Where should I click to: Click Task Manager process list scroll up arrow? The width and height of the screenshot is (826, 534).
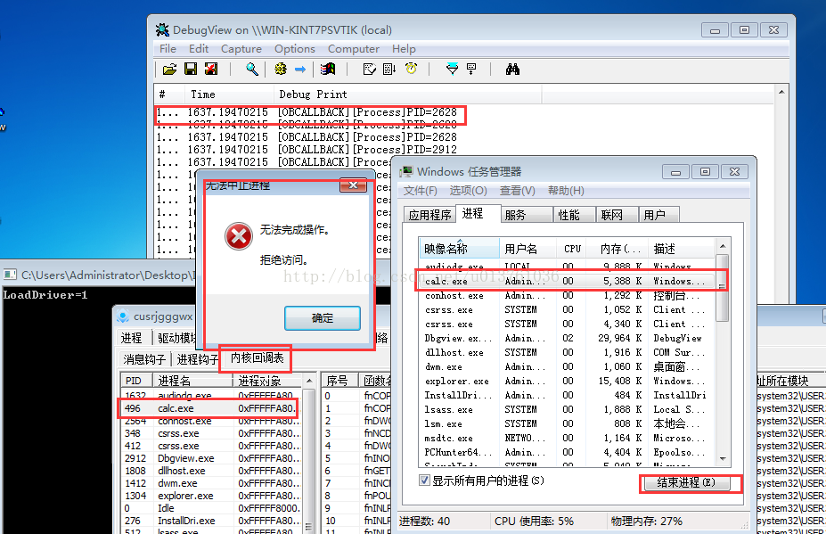coord(723,246)
